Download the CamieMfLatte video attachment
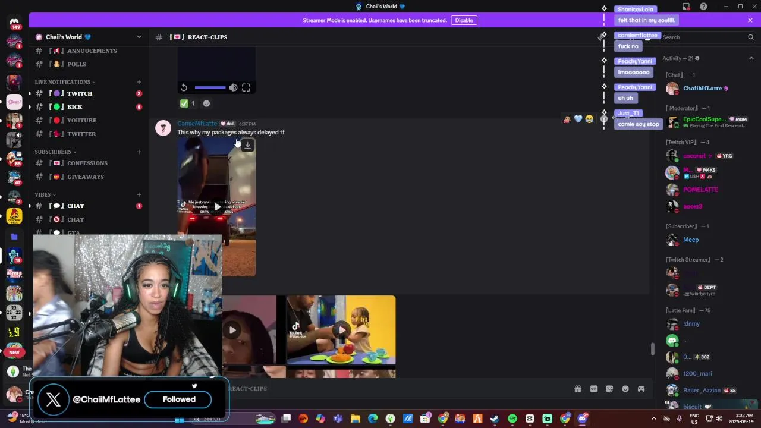 click(248, 145)
